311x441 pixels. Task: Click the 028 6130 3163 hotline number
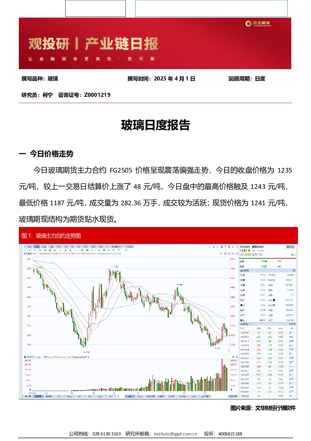point(107,434)
